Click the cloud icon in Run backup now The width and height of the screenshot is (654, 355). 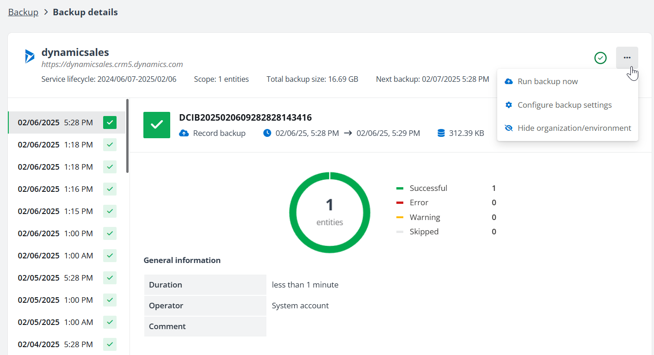[509, 81]
